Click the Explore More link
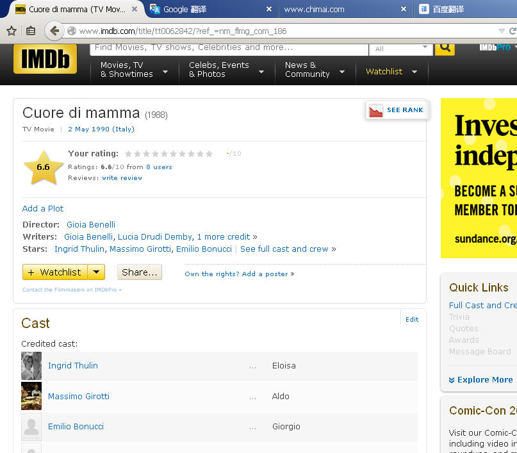 485,380
